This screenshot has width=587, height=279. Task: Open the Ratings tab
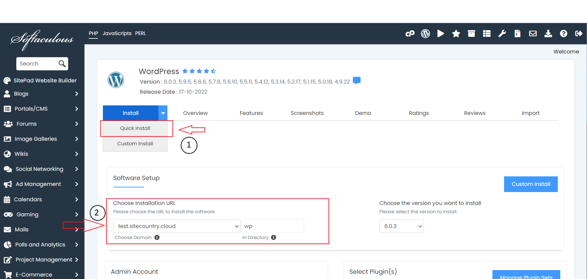point(419,113)
